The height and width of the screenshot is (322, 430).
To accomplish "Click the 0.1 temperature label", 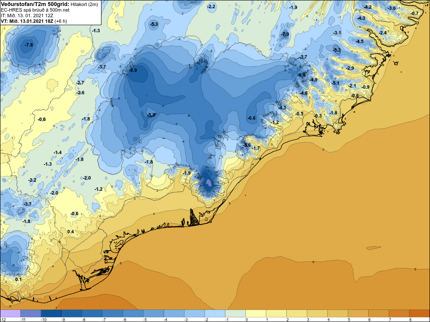I will [x=18, y=279].
